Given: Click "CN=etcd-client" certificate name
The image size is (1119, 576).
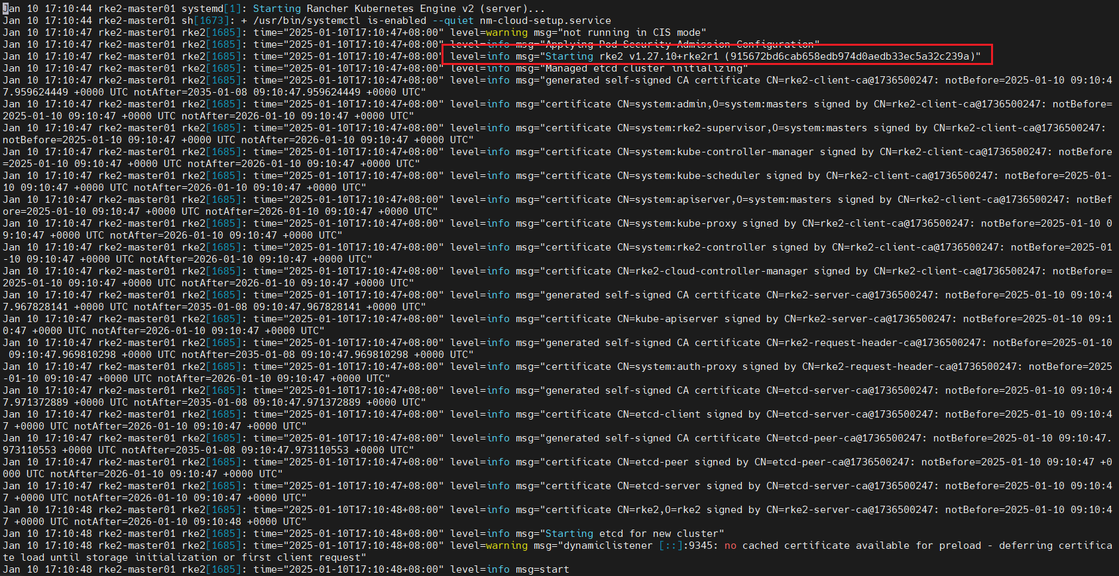Looking at the screenshot, I should point(659,414).
